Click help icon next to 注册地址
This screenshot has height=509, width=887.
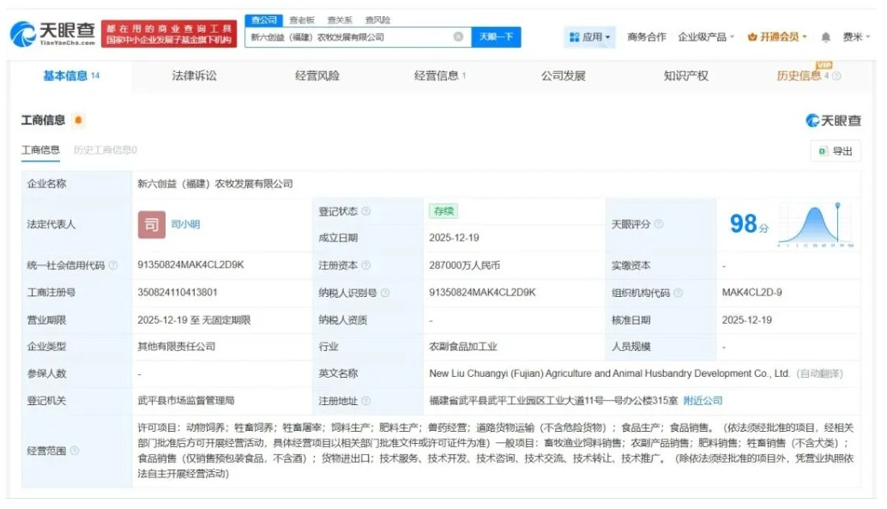[x=366, y=401]
